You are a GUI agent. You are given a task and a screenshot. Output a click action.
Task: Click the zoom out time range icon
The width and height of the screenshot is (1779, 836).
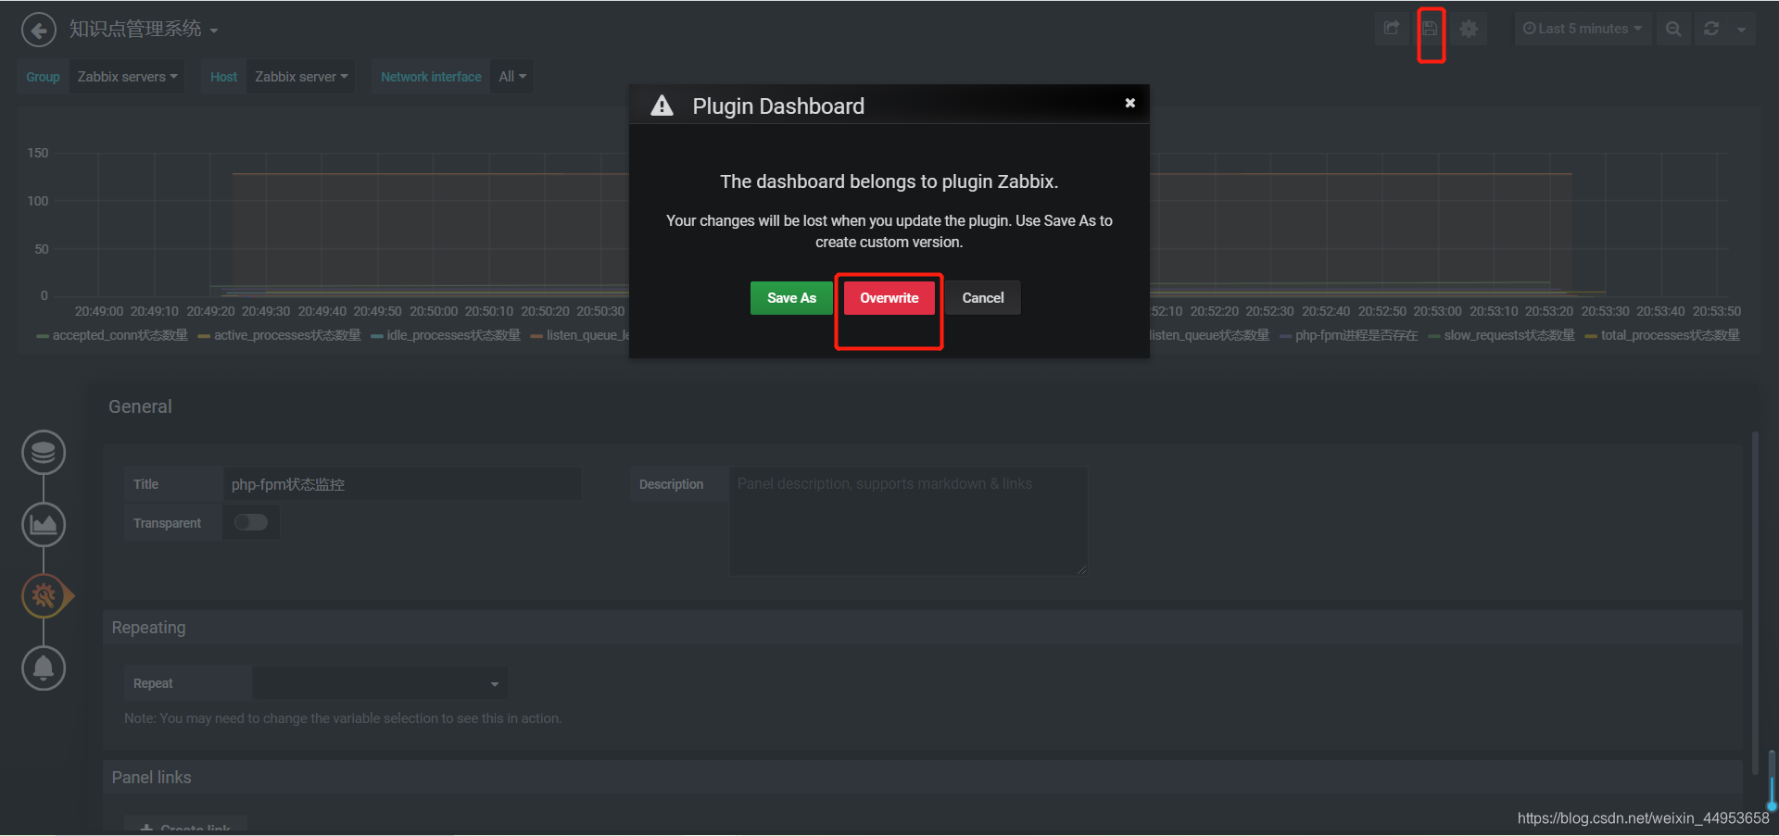(1673, 29)
